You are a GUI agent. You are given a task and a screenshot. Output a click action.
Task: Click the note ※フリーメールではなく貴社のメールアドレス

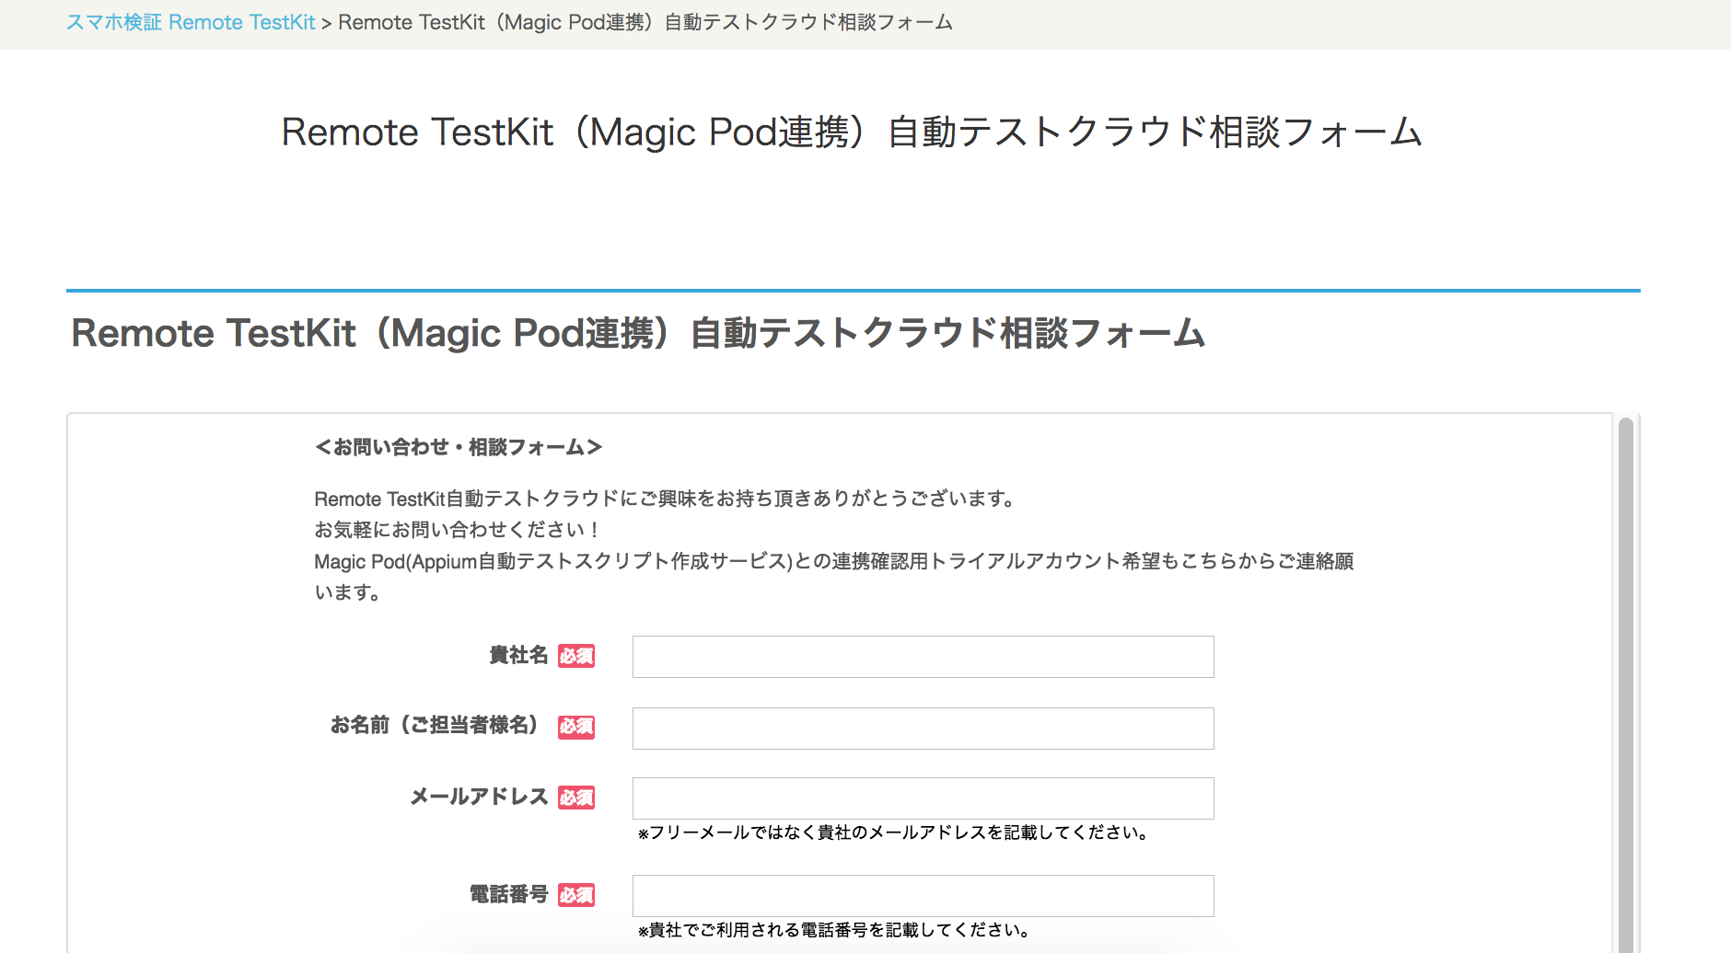pyautogui.click(x=893, y=832)
